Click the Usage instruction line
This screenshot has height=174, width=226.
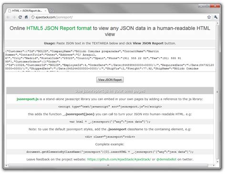click(x=110, y=43)
